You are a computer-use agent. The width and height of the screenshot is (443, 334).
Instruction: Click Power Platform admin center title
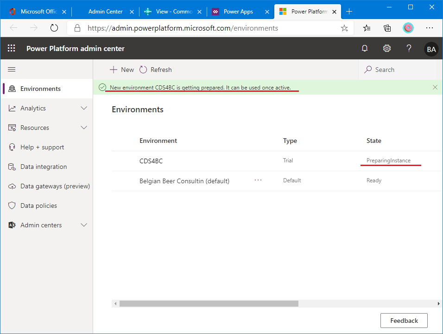tap(75, 49)
